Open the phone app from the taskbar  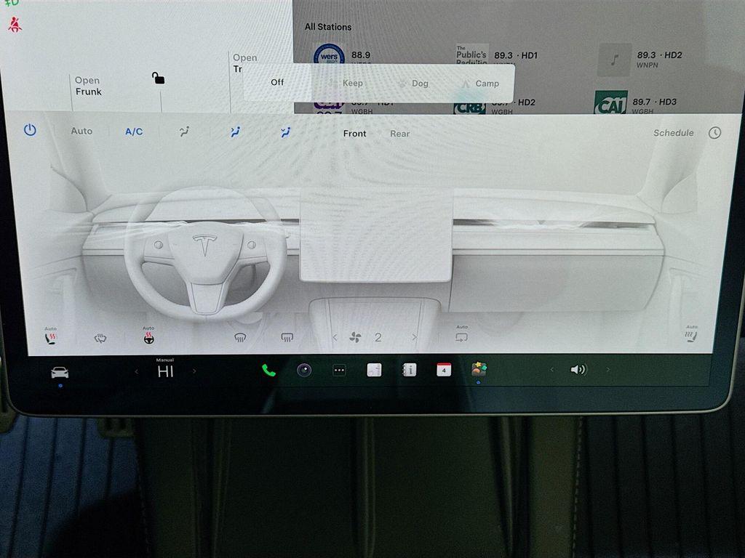point(268,370)
